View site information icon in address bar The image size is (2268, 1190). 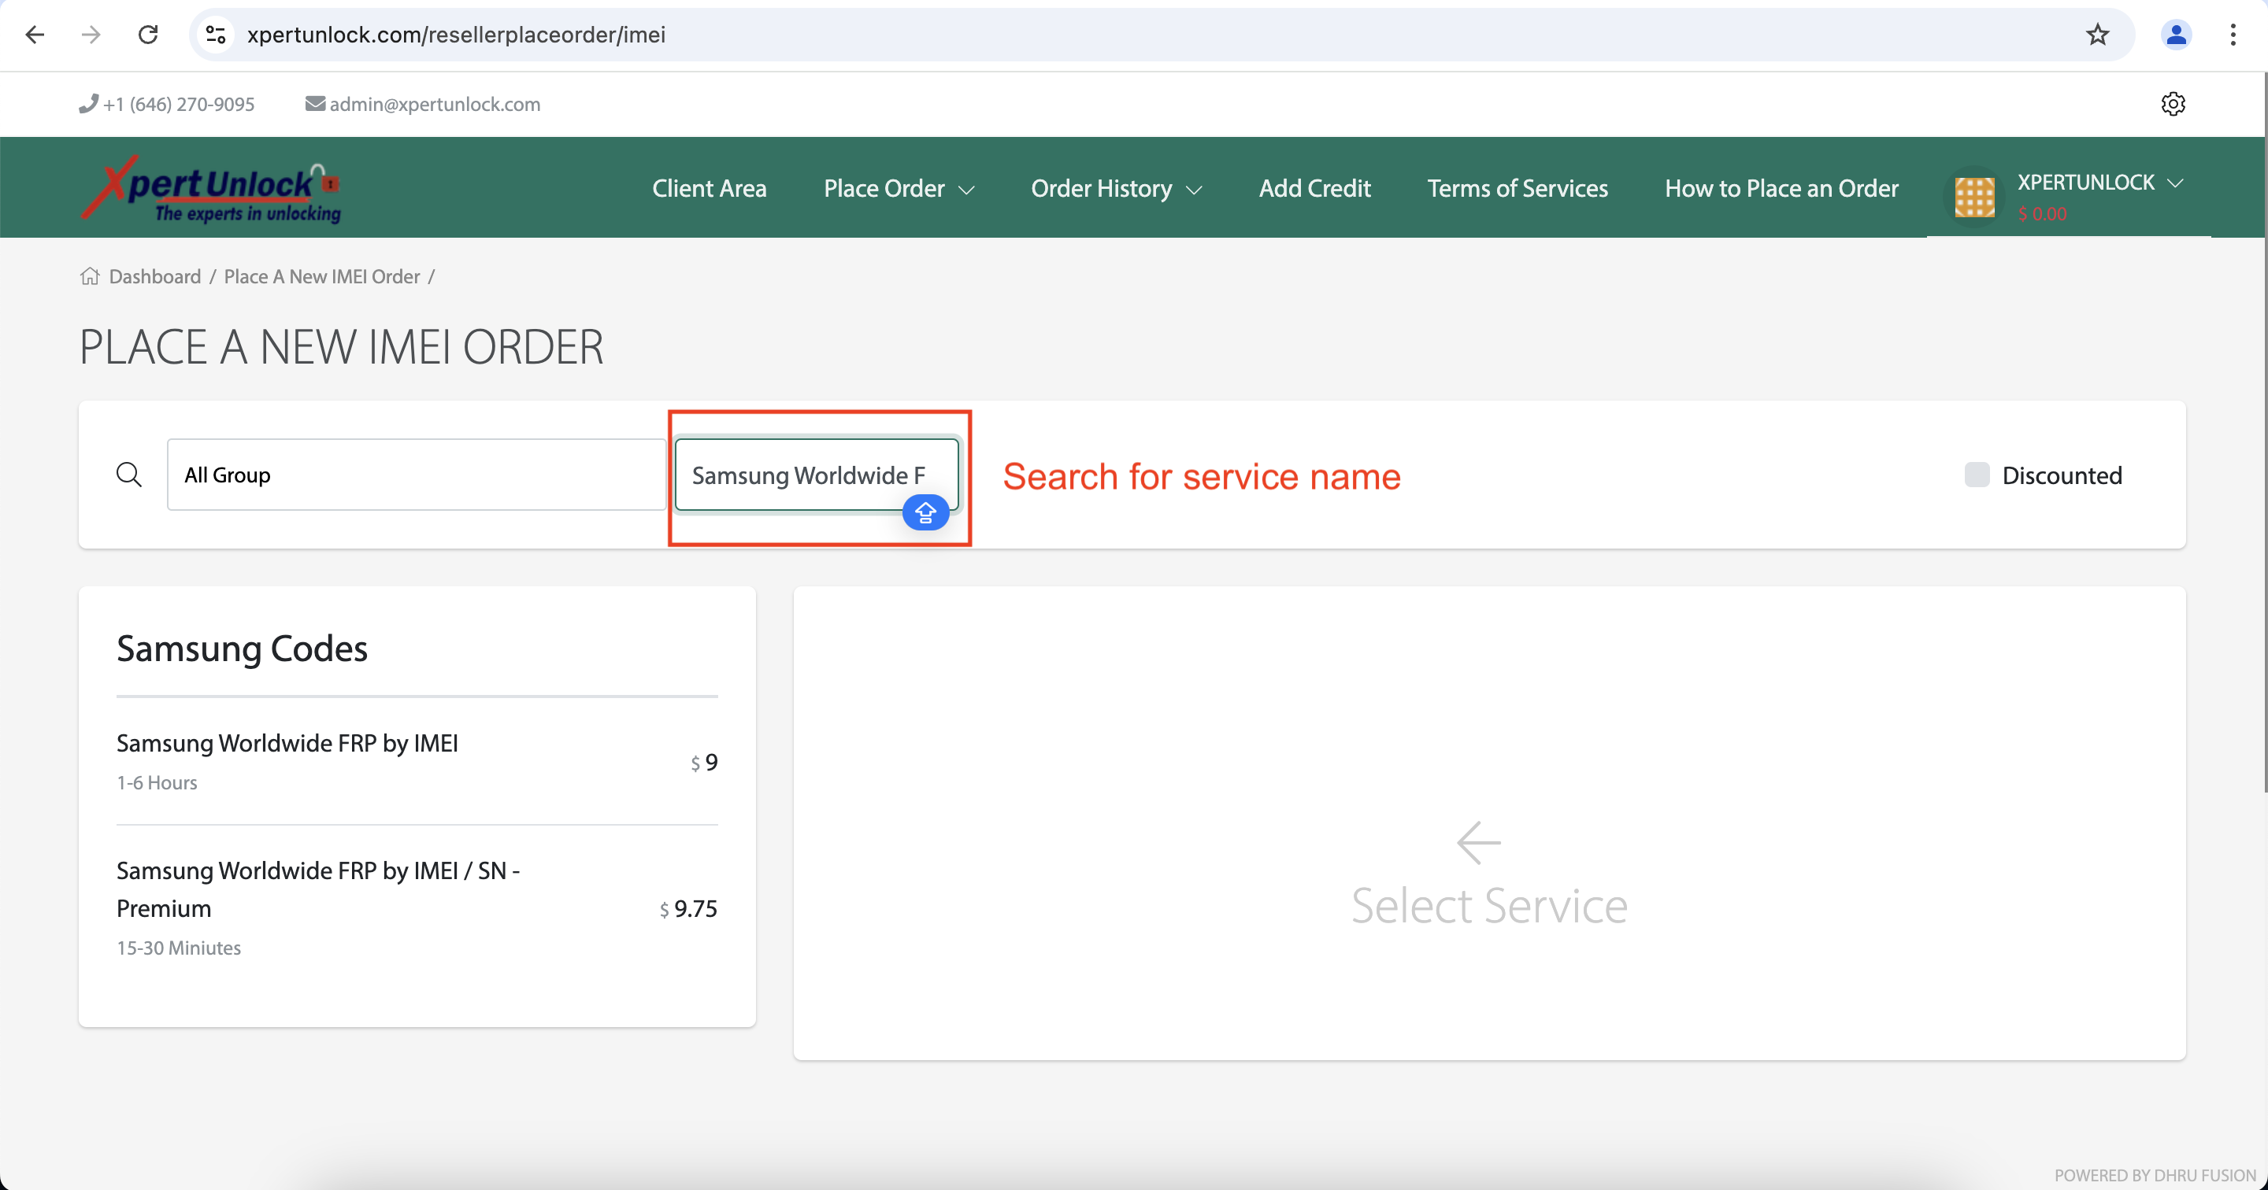pyautogui.click(x=216, y=35)
